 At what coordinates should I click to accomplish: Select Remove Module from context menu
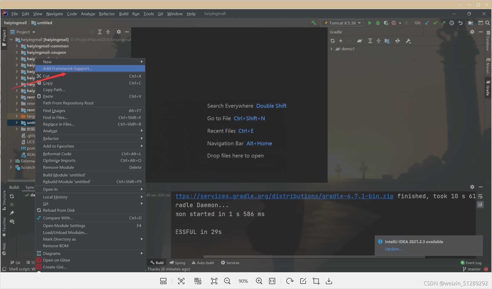pos(90,167)
